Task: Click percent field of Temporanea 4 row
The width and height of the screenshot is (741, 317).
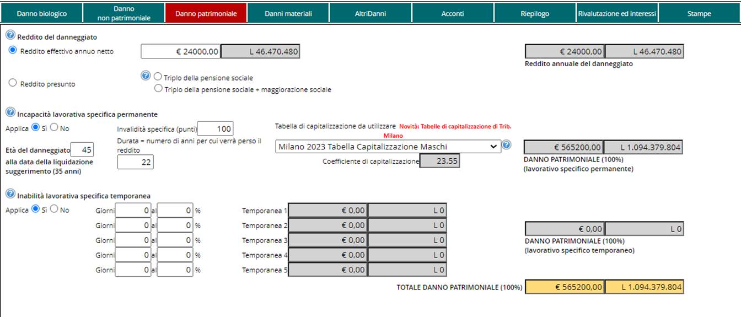Action: tap(175, 255)
